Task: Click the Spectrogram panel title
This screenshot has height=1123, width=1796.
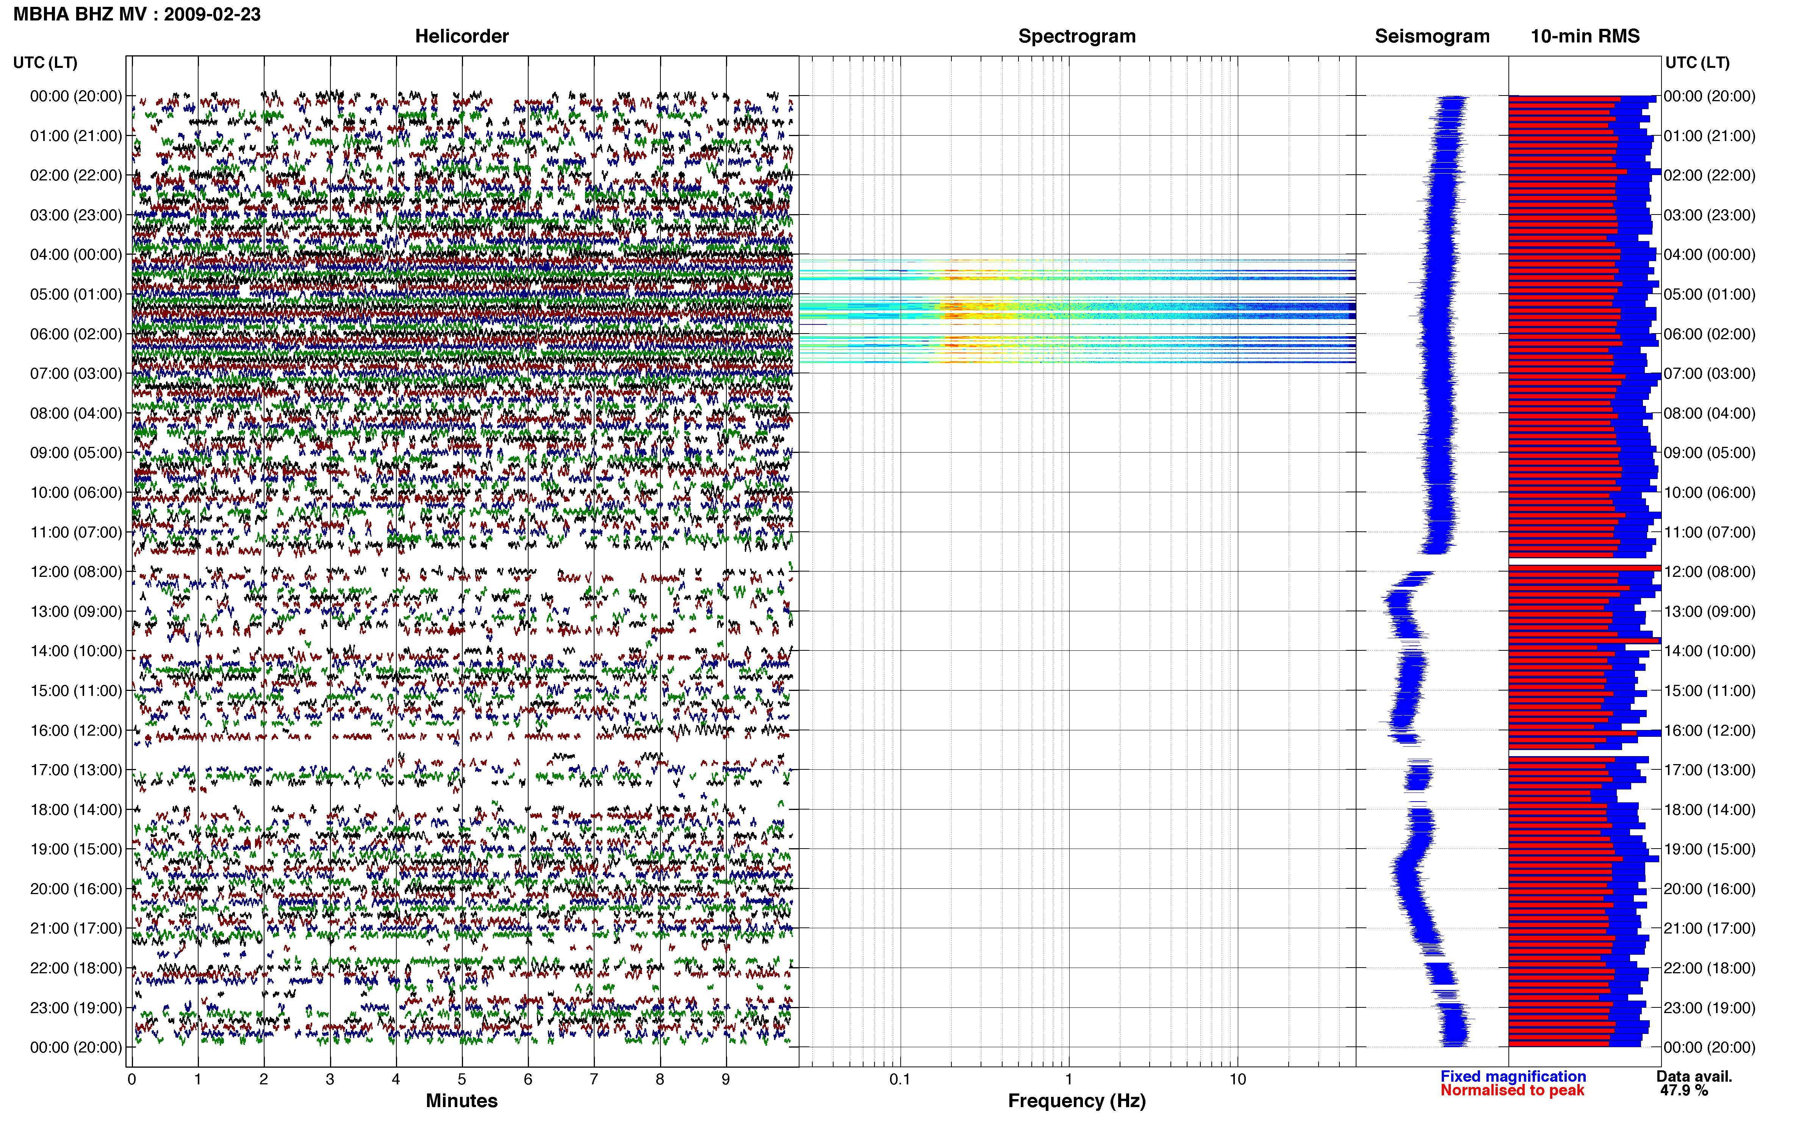Action: pos(1076,36)
